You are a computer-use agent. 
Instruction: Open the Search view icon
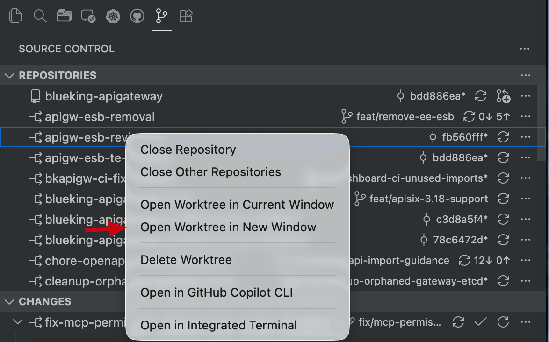(x=40, y=16)
